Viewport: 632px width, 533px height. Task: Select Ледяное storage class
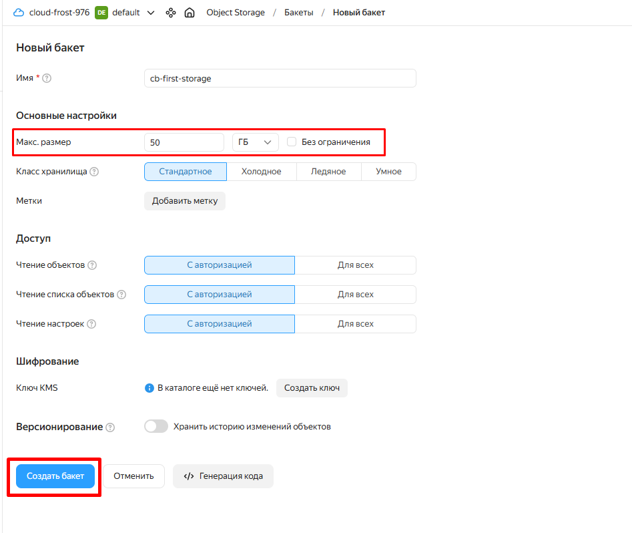328,172
